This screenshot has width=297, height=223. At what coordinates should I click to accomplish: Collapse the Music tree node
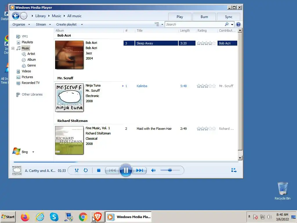13,48
